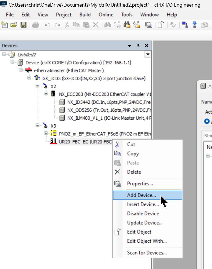Click the New Project toolbar icon
212x269 pixels.
click(4, 25)
